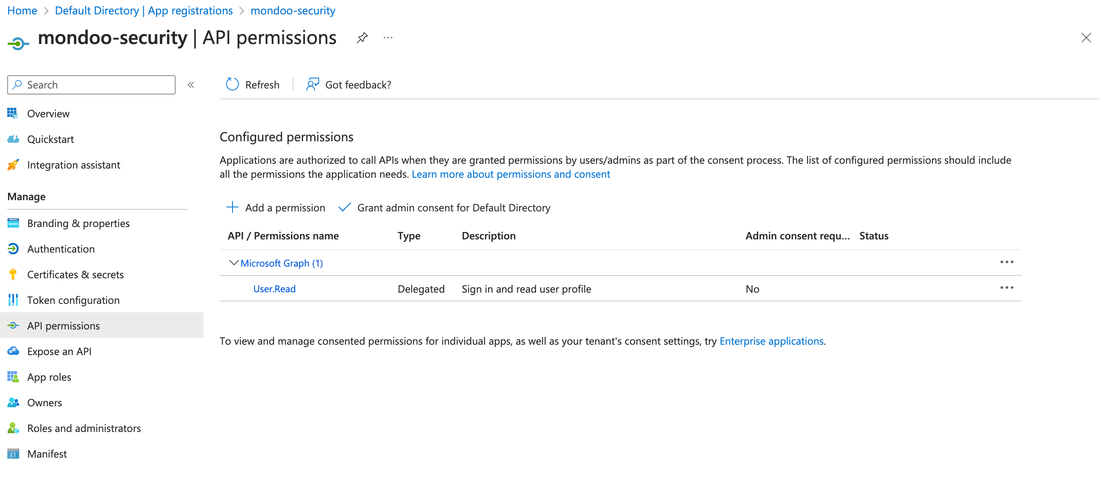Select the Owners people icon
The image size is (1108, 478).
point(13,402)
